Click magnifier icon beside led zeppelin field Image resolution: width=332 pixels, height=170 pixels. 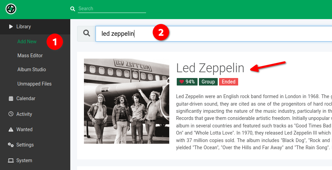coord(87,33)
